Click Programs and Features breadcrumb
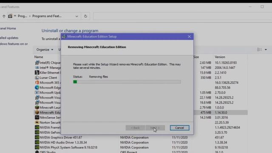This screenshot has width=272, height=153. (x=47, y=16)
